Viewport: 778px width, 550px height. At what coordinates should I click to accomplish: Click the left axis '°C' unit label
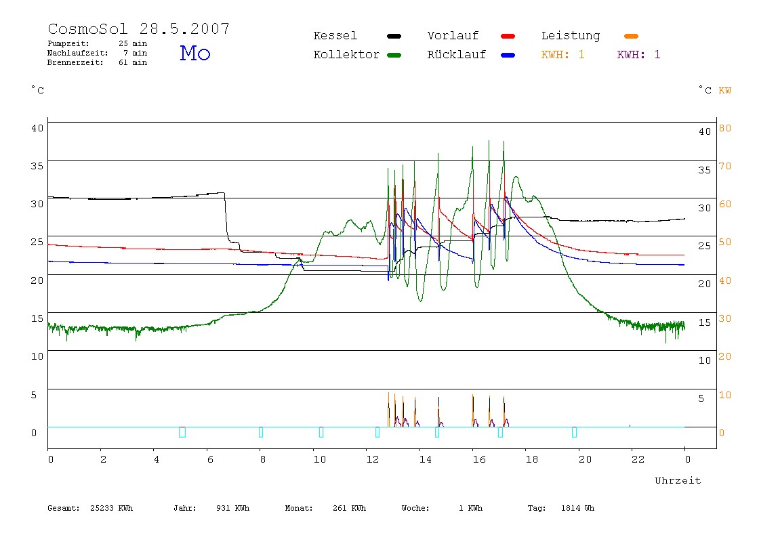click(38, 90)
